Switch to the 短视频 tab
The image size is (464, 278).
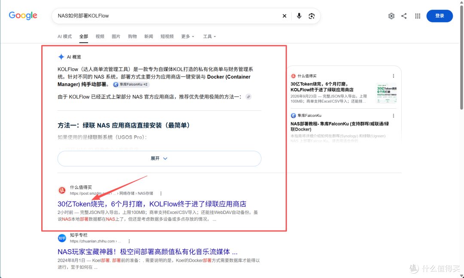coord(167,37)
